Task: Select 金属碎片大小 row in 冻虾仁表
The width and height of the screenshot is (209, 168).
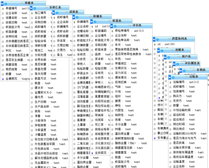Action: (49, 92)
